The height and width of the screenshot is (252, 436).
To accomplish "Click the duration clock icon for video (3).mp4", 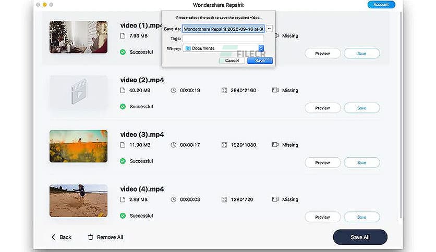I will click(x=174, y=145).
